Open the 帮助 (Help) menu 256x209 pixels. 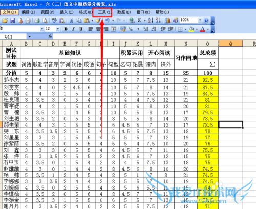pyautogui.click(x=162, y=12)
